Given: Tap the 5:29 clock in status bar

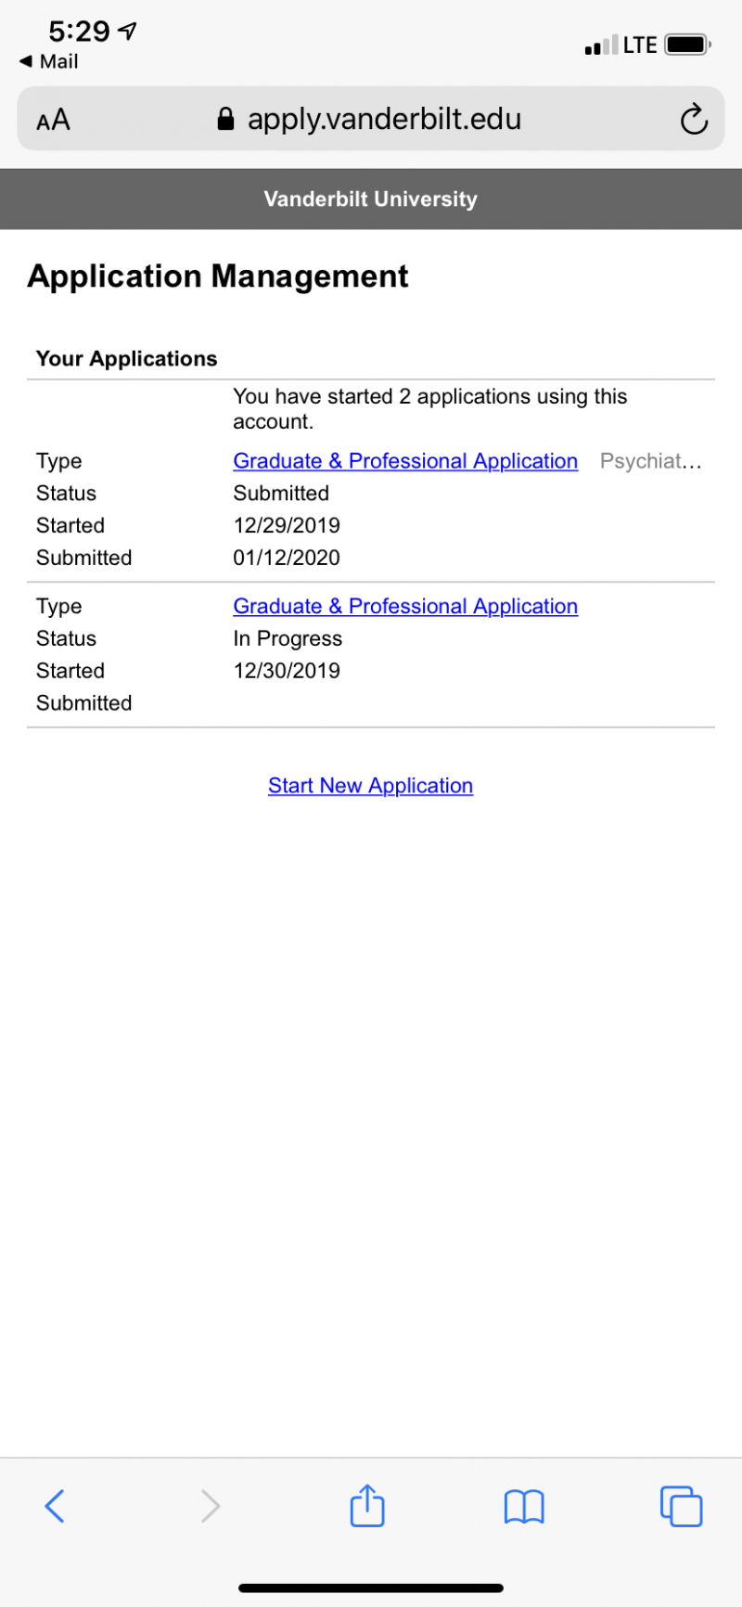Looking at the screenshot, I should 79,32.
